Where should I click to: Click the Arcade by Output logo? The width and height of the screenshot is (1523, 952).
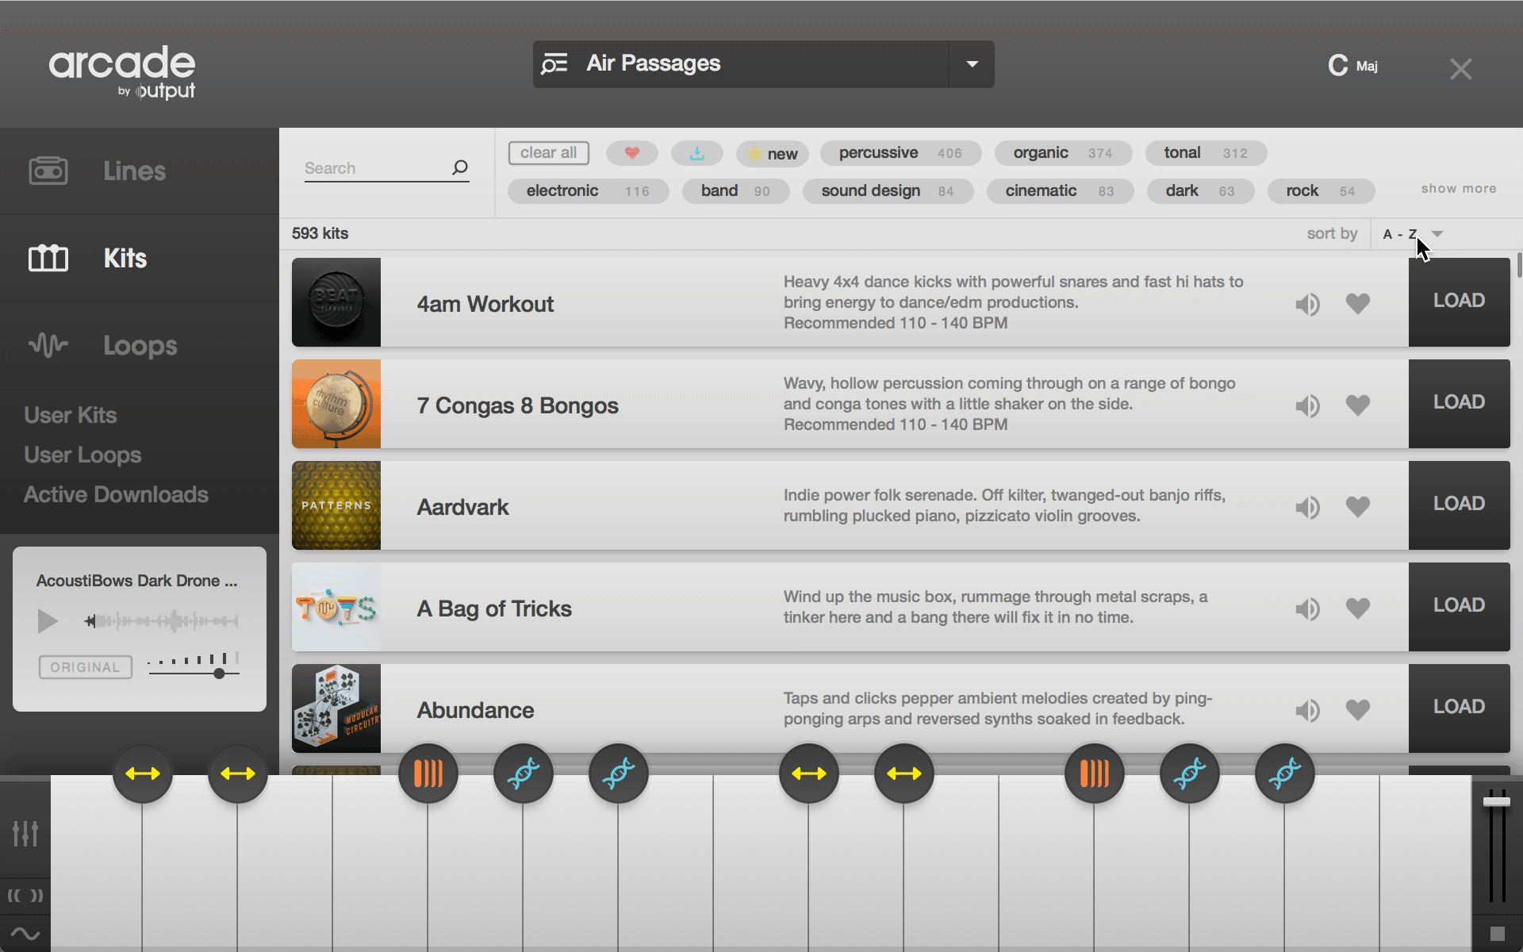122,72
